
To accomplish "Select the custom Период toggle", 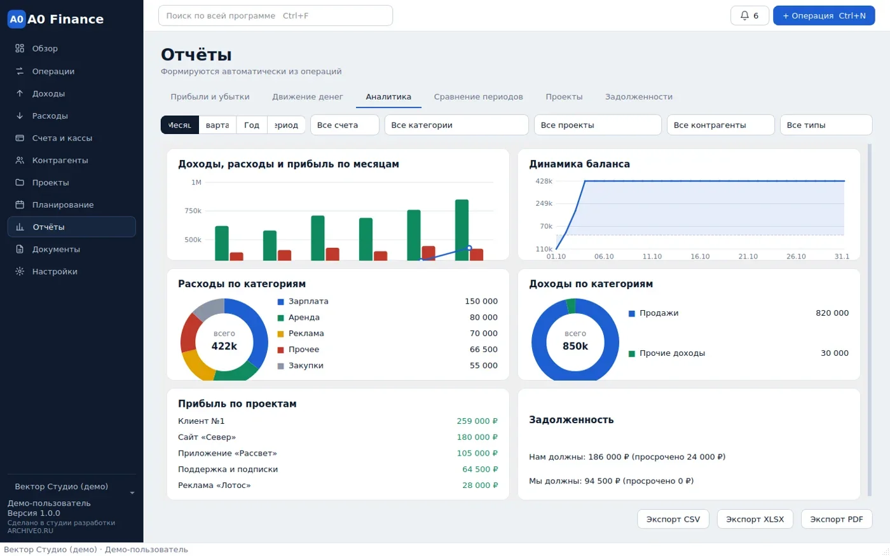I will click(x=287, y=125).
